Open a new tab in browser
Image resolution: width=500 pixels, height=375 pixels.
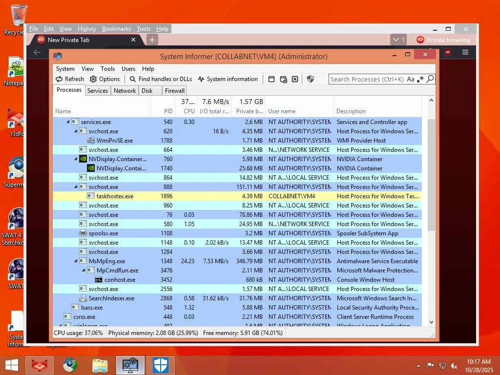point(152,40)
